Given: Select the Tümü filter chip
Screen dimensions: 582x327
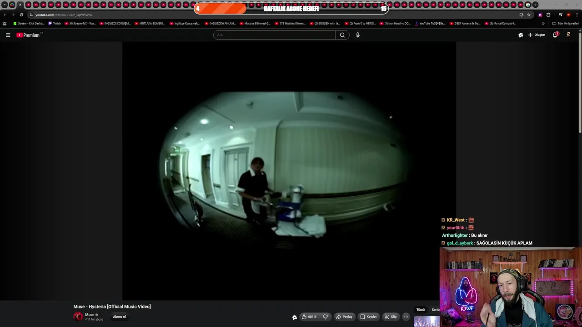Looking at the screenshot, I should coord(421,310).
